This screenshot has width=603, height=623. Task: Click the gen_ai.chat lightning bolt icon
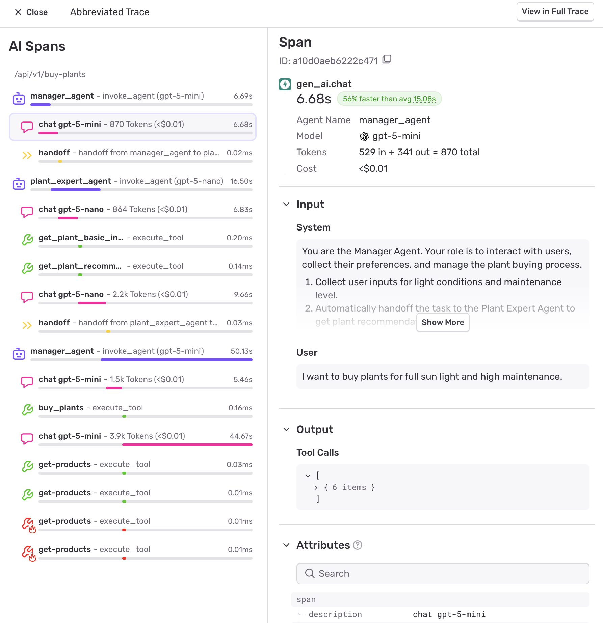pyautogui.click(x=285, y=84)
